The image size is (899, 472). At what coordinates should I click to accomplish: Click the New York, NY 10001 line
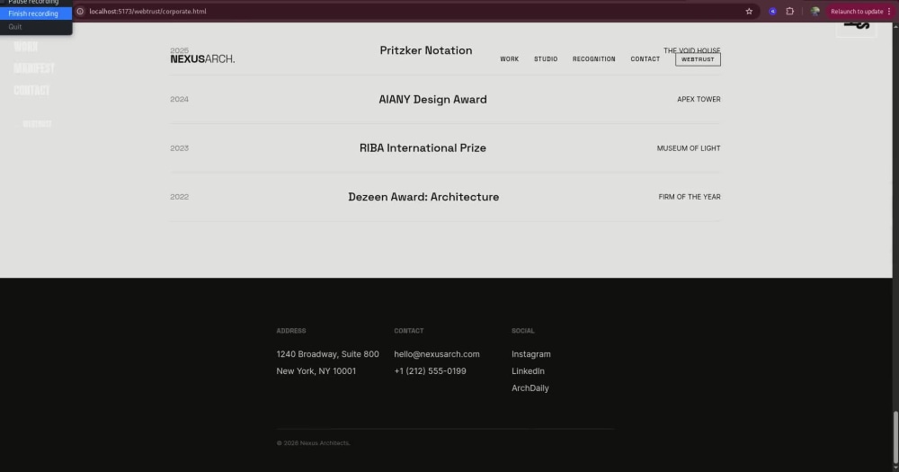316,371
